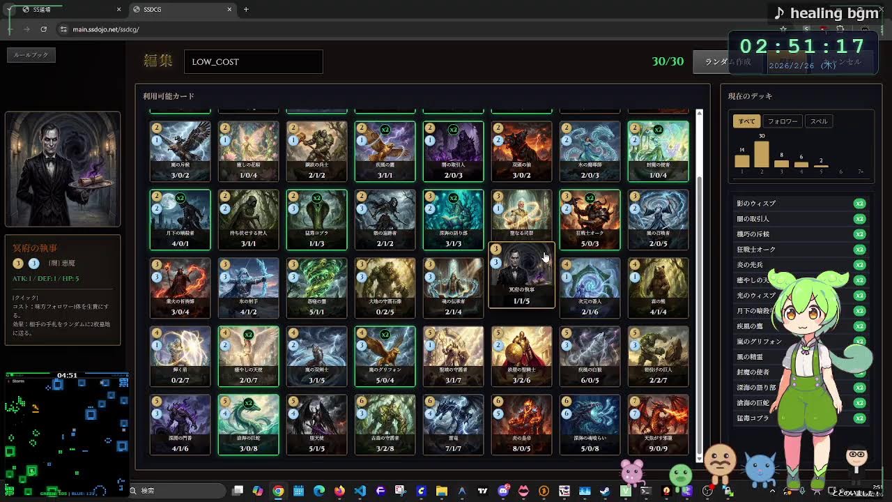Pick the 魂の伝承者 card 2/1/4
This screenshot has width=892, height=502.
453,288
